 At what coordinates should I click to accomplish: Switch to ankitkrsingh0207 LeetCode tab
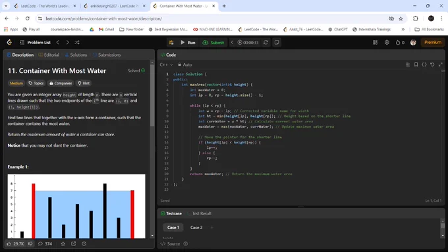tap(114, 6)
